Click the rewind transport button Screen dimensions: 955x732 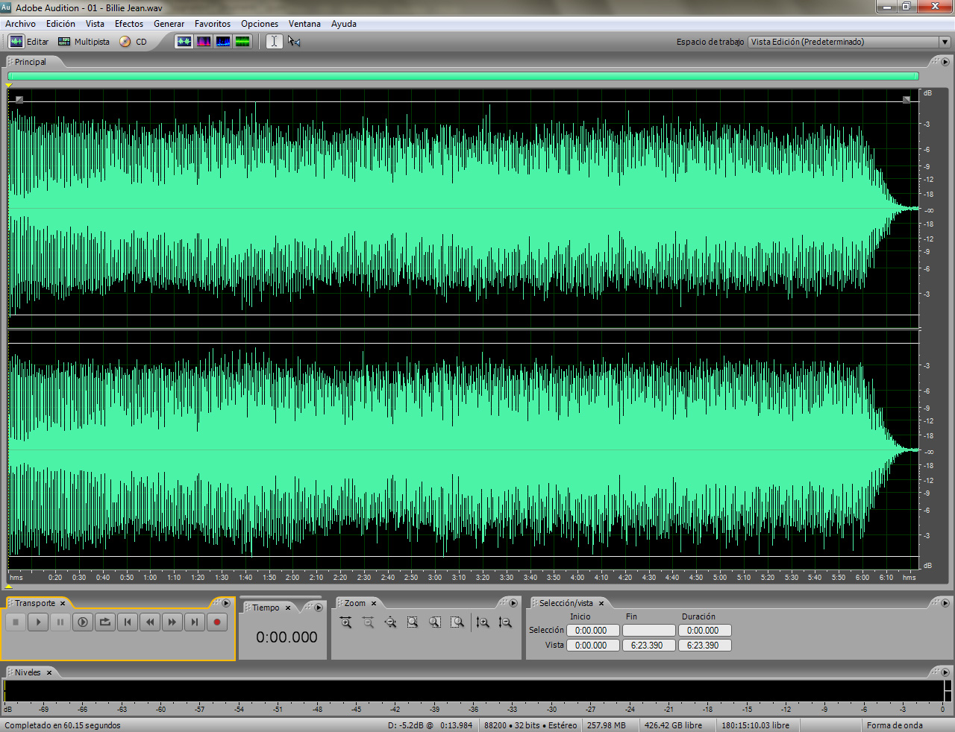coord(150,622)
